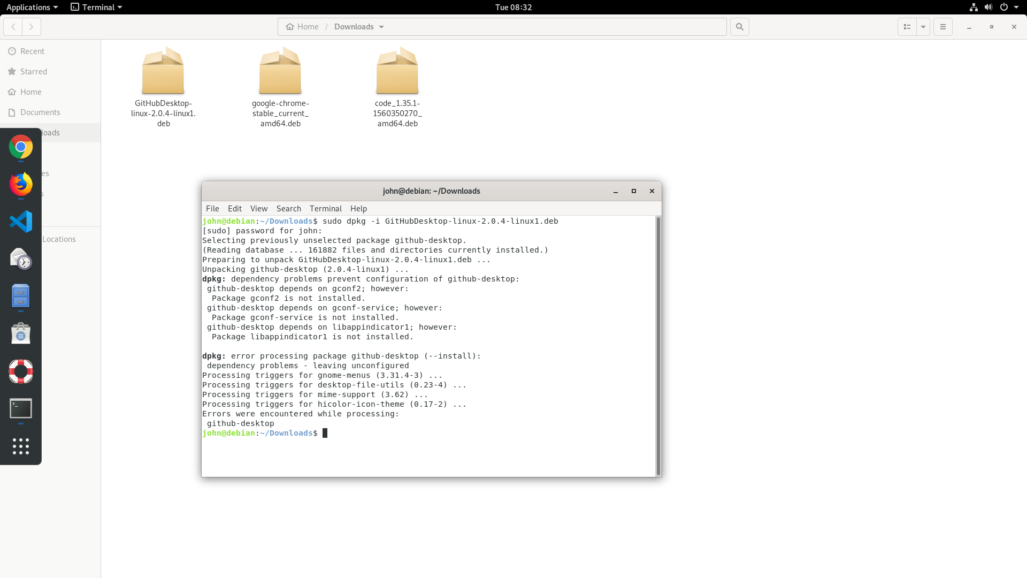Click Home in the path bar
The image size is (1027, 578).
(302, 27)
